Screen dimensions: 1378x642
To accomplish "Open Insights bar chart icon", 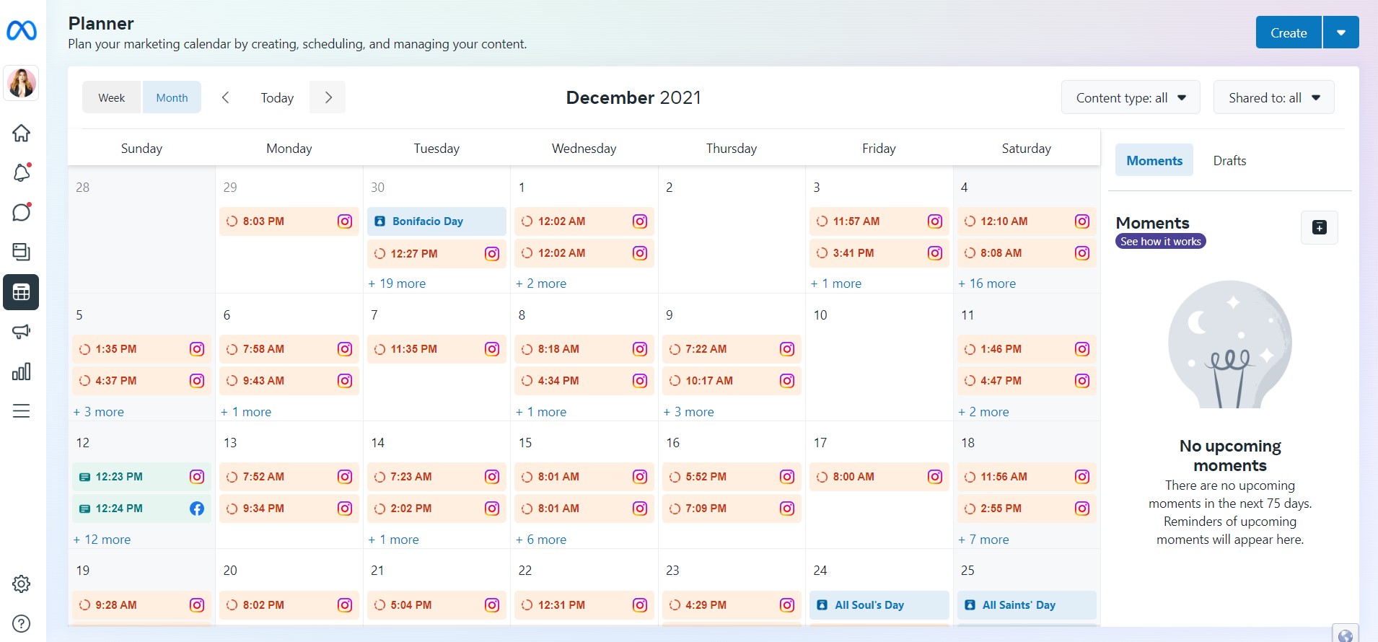I will pyautogui.click(x=22, y=371).
